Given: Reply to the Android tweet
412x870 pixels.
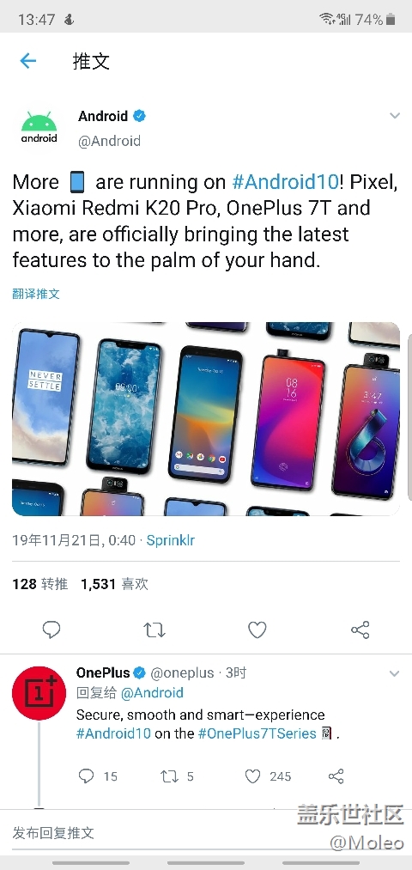Looking at the screenshot, I should pos(51,630).
